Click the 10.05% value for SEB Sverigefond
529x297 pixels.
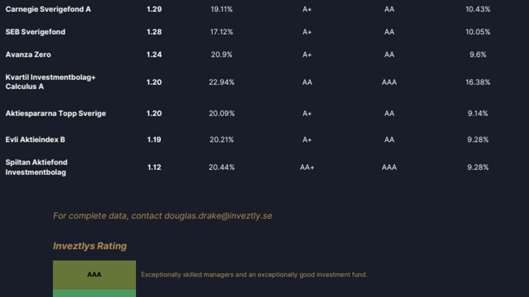point(478,32)
